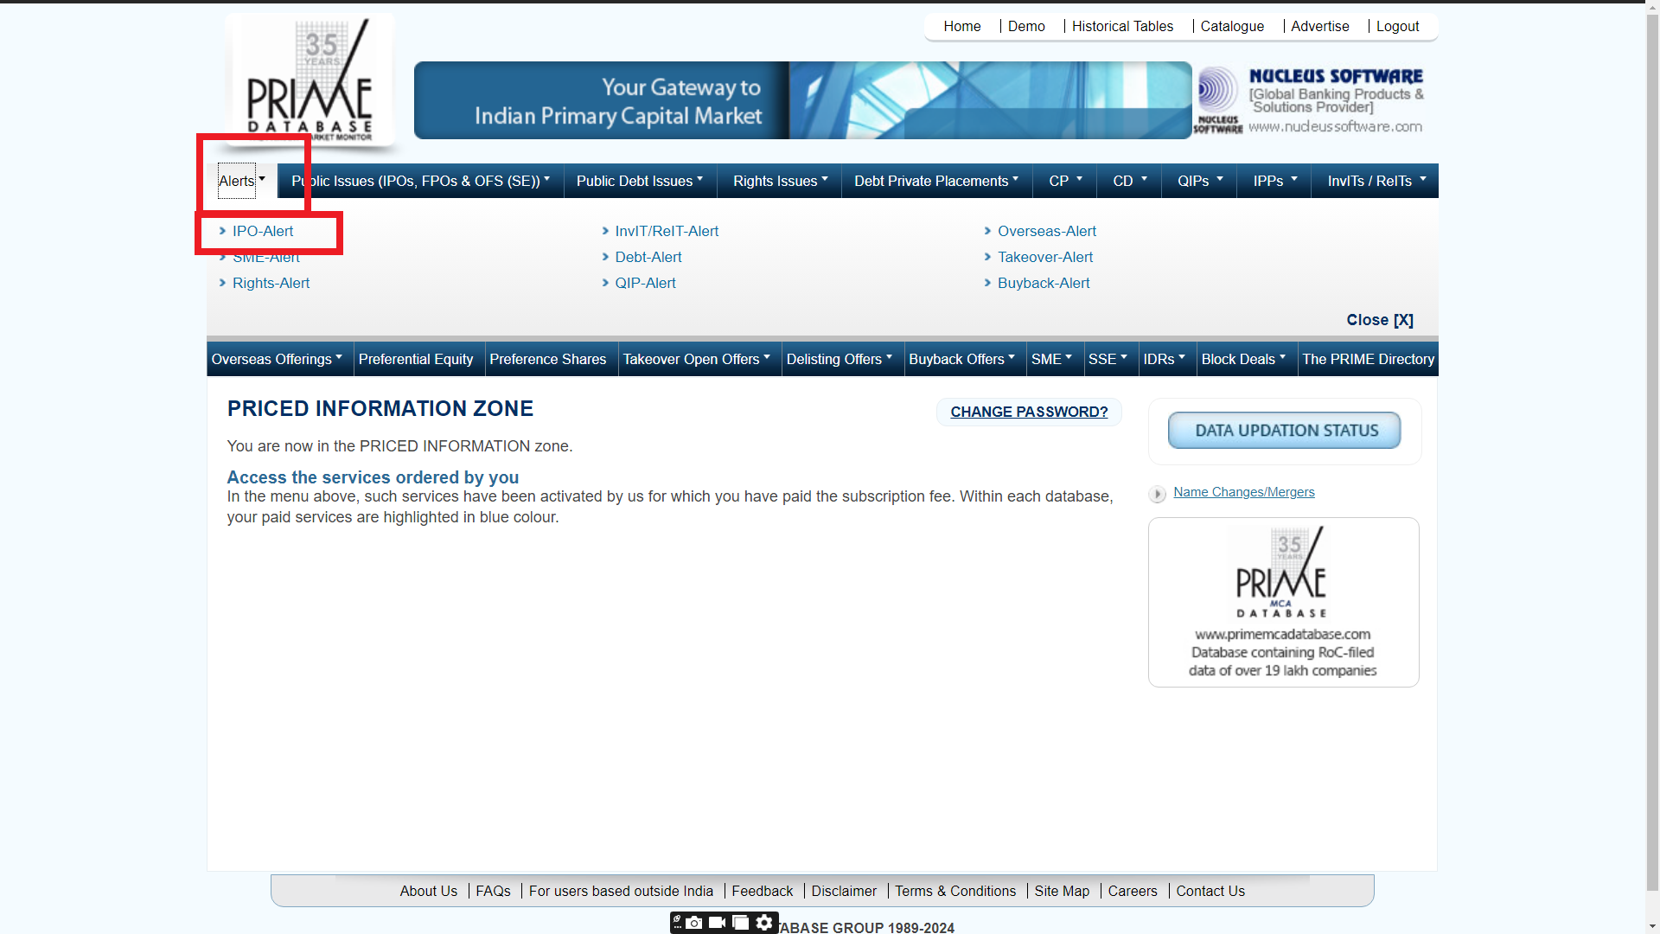Open the capture gallery stack icon
This screenshot has height=934, width=1660.
pyautogui.click(x=740, y=923)
